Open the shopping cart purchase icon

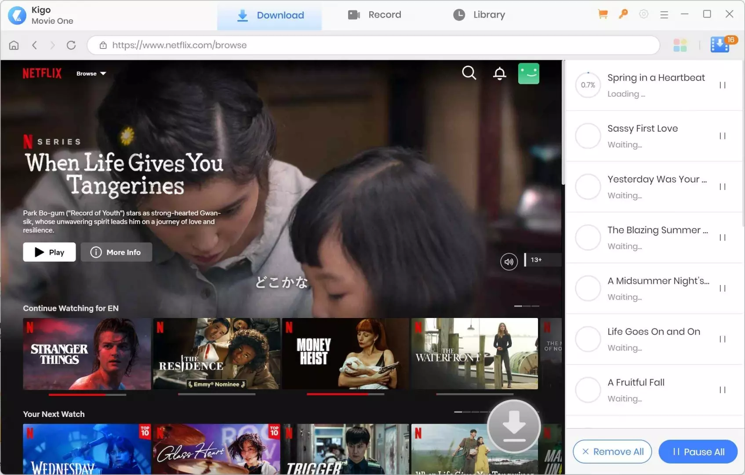603,14
